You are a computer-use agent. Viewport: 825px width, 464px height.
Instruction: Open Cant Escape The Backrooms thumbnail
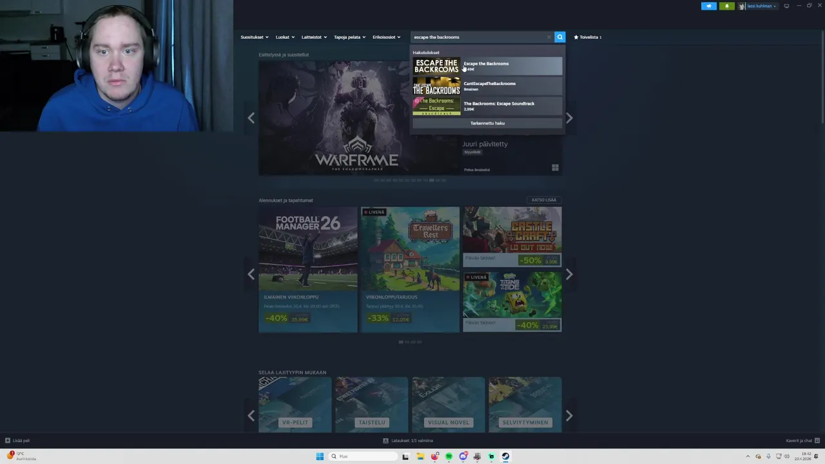click(x=436, y=86)
